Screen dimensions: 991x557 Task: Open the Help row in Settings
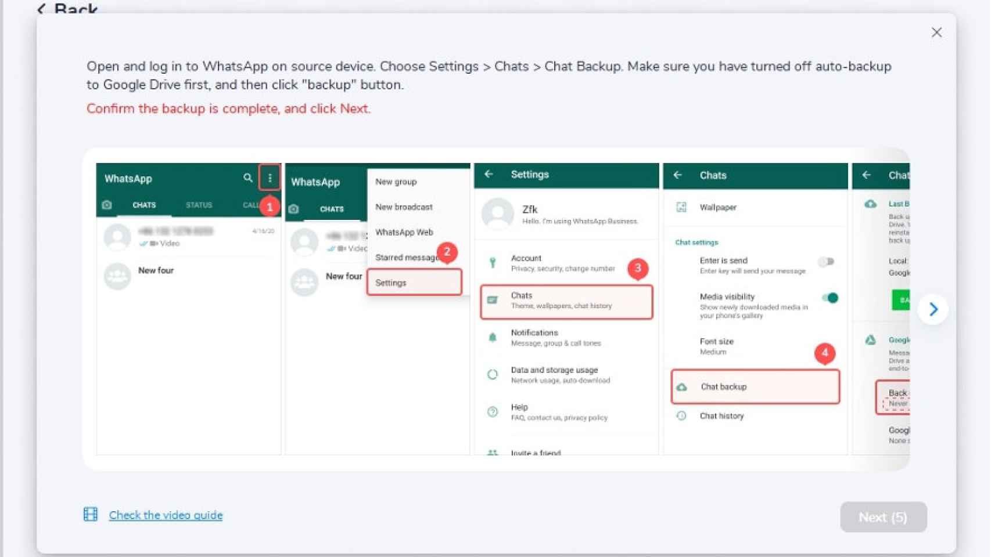pyautogui.click(x=566, y=412)
